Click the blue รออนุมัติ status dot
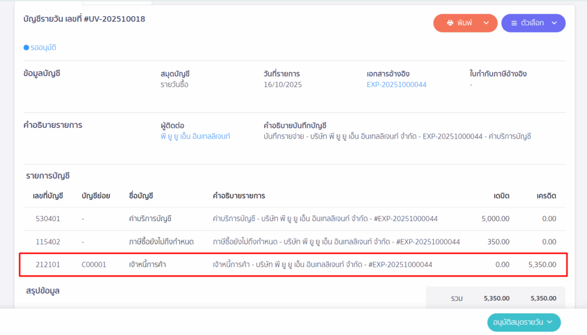587x335 pixels. coord(26,48)
